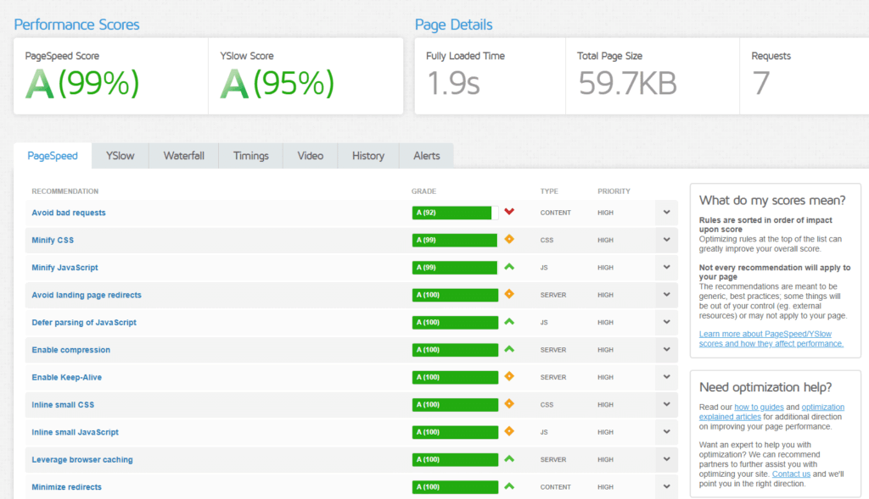Click the green up arrow beside Minify JavaScript
Image resolution: width=869 pixels, height=499 pixels.
[x=509, y=268]
